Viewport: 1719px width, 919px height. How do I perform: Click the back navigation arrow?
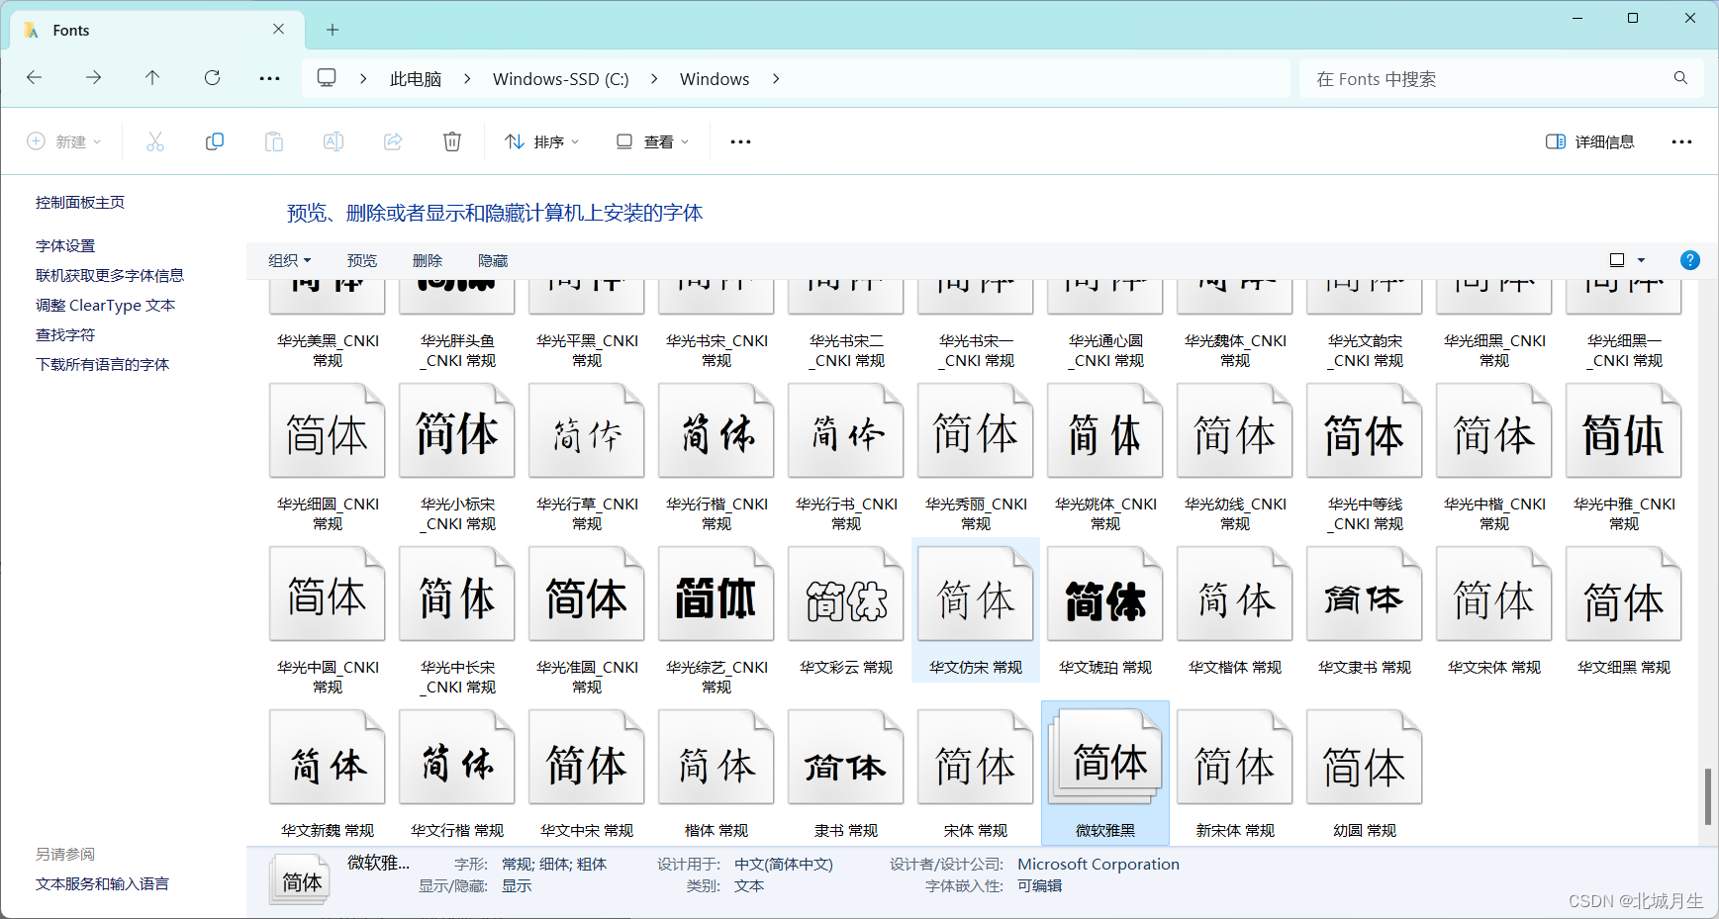pos(35,77)
